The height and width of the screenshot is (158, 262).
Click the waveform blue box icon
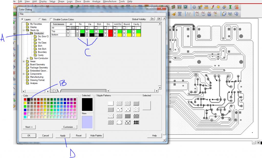click(209, 14)
